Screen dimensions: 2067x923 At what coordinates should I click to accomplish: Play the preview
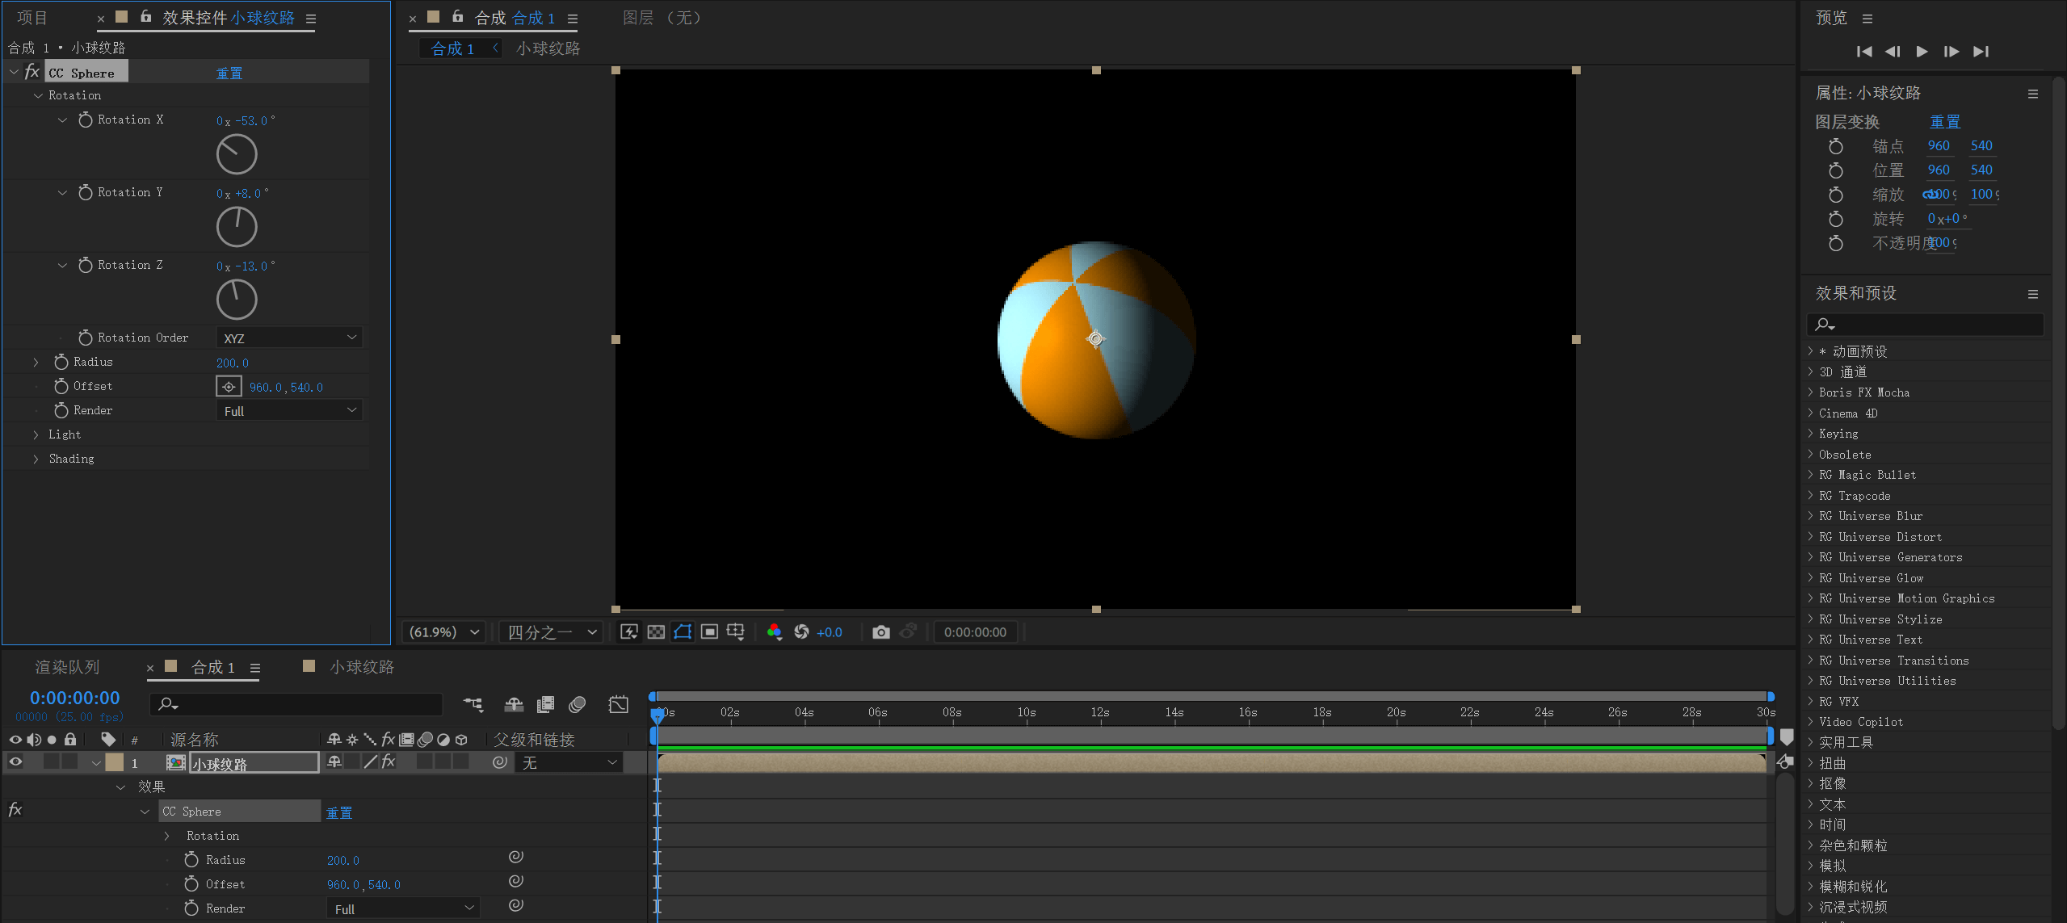(1922, 52)
